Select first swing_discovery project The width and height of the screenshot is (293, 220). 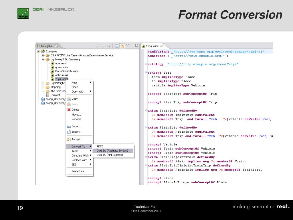tap(54, 99)
